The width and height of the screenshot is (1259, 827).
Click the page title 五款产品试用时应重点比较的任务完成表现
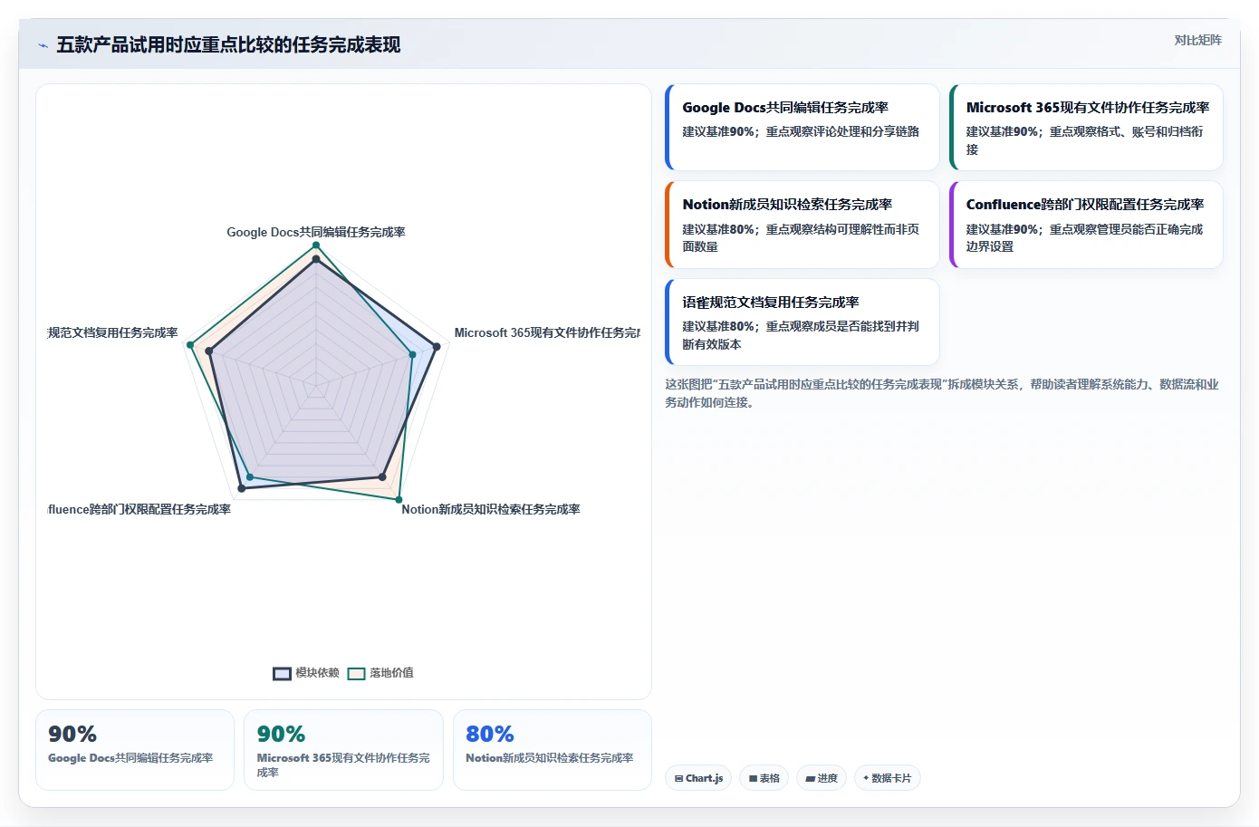tap(228, 44)
